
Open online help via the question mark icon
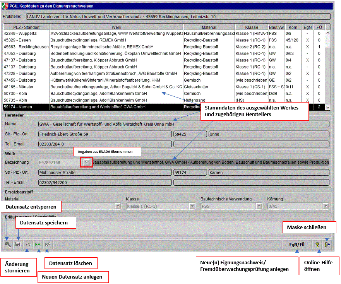pyautogui.click(x=317, y=245)
